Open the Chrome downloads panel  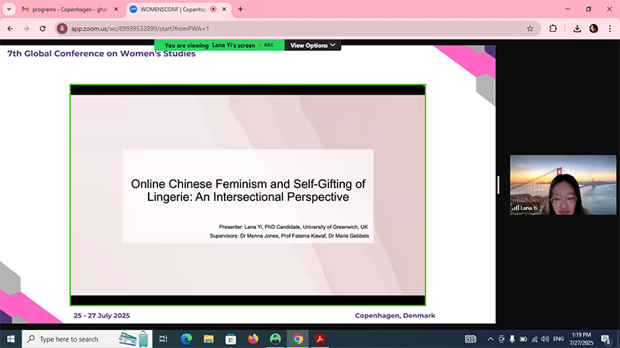577,28
